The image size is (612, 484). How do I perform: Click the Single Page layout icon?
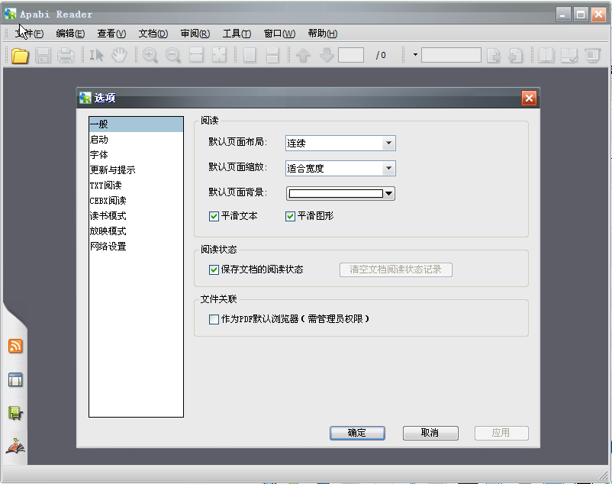coord(250,56)
